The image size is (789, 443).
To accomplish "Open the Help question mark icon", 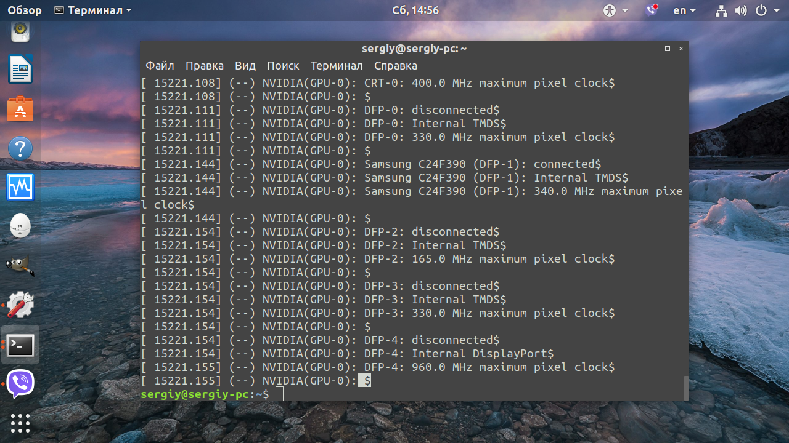I will point(20,148).
